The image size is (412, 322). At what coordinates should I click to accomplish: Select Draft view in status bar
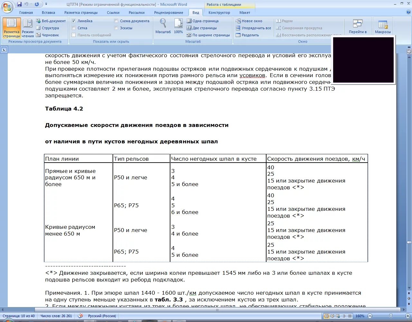click(350, 316)
